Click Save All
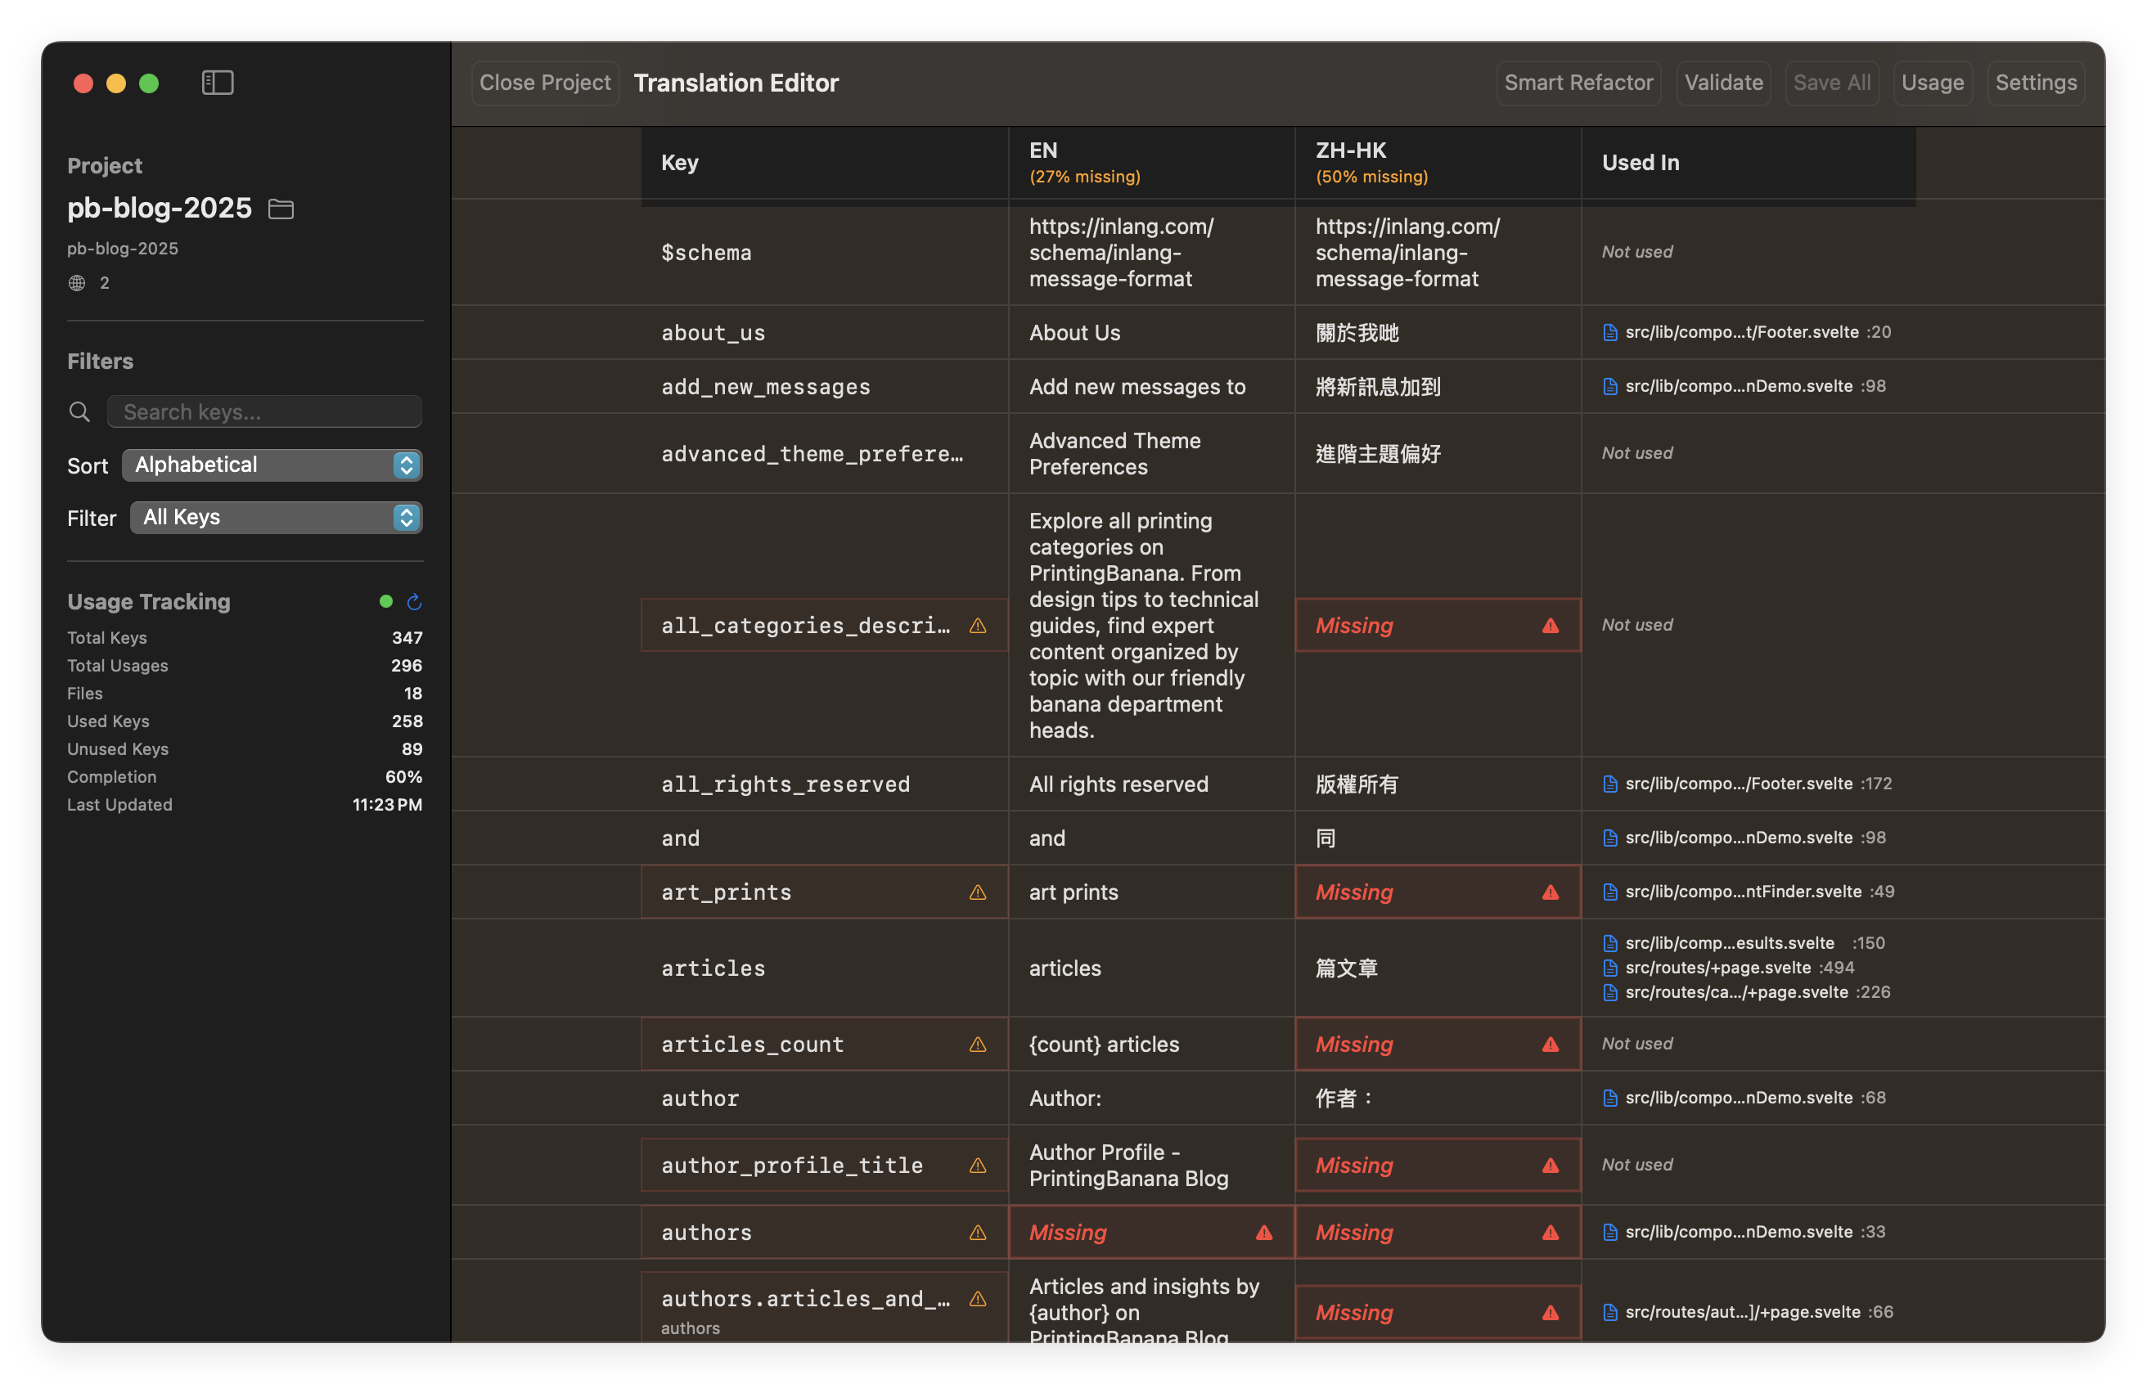Image resolution: width=2147 pixels, height=1384 pixels. (x=1833, y=82)
